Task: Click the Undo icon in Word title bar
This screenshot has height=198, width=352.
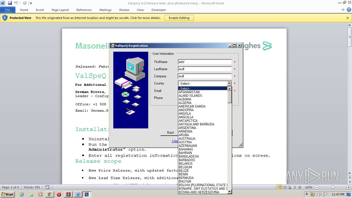Action: tap(16, 3)
